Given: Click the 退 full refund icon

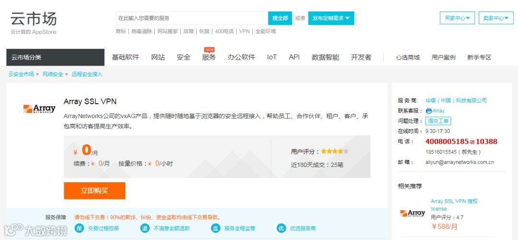Looking at the screenshot, I should (x=145, y=228).
